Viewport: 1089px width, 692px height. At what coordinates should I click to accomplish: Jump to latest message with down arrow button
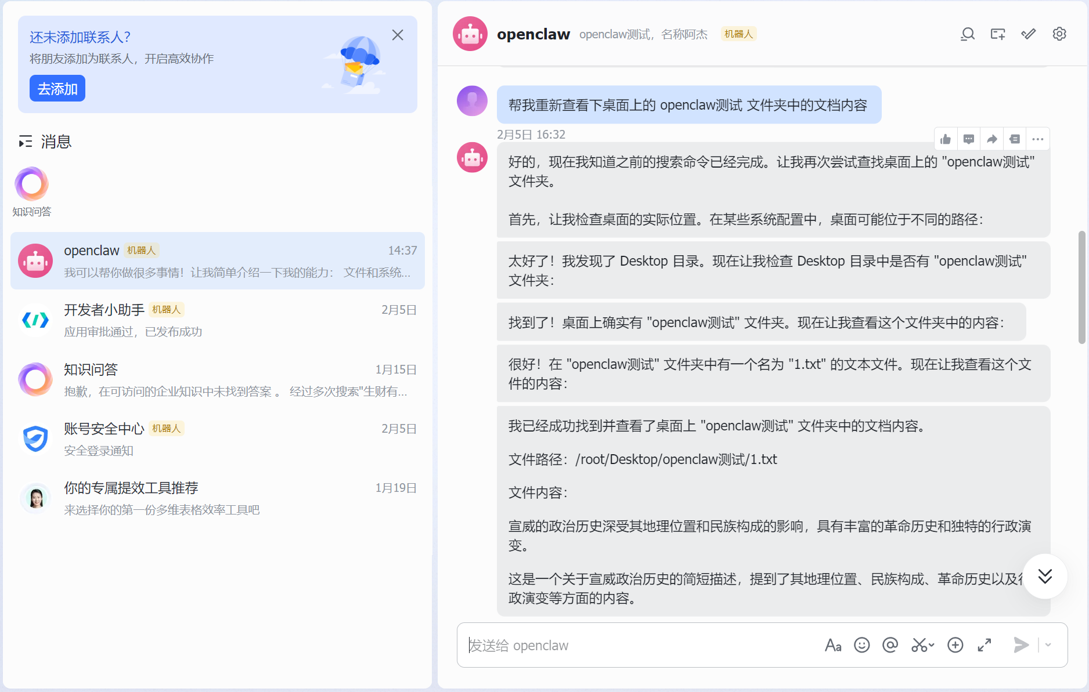(1045, 576)
